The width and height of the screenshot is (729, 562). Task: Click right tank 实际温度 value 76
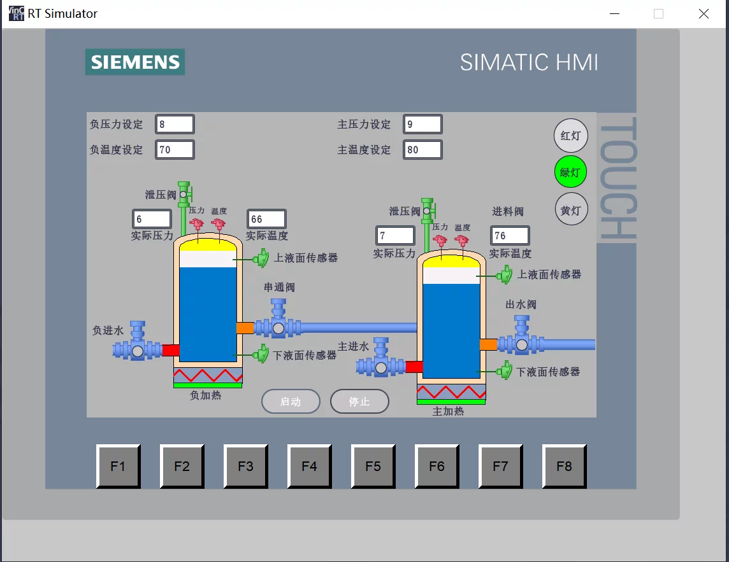tap(510, 235)
